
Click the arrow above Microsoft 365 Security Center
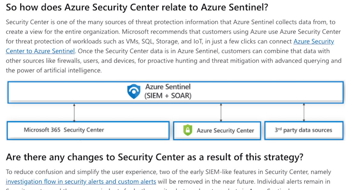(74, 112)
